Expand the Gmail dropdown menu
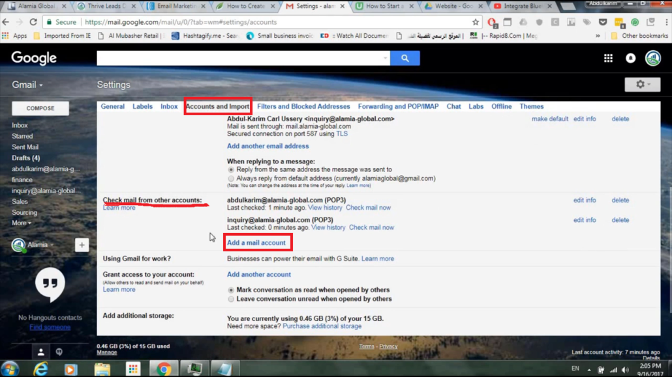 [x=27, y=85]
